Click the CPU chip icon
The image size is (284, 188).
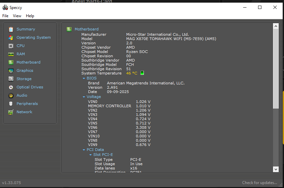tap(11, 46)
